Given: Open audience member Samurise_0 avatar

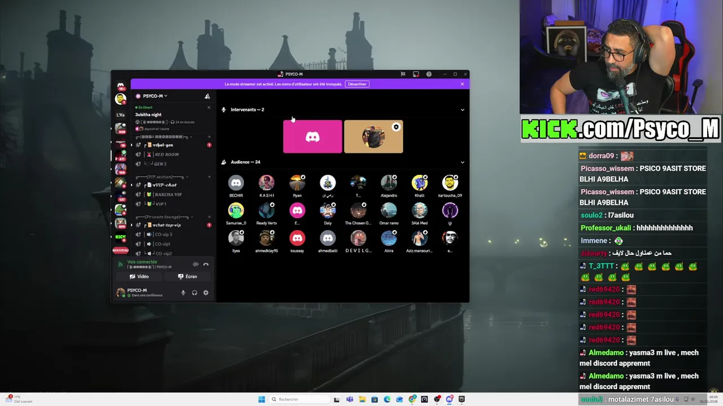Looking at the screenshot, I should (236, 210).
